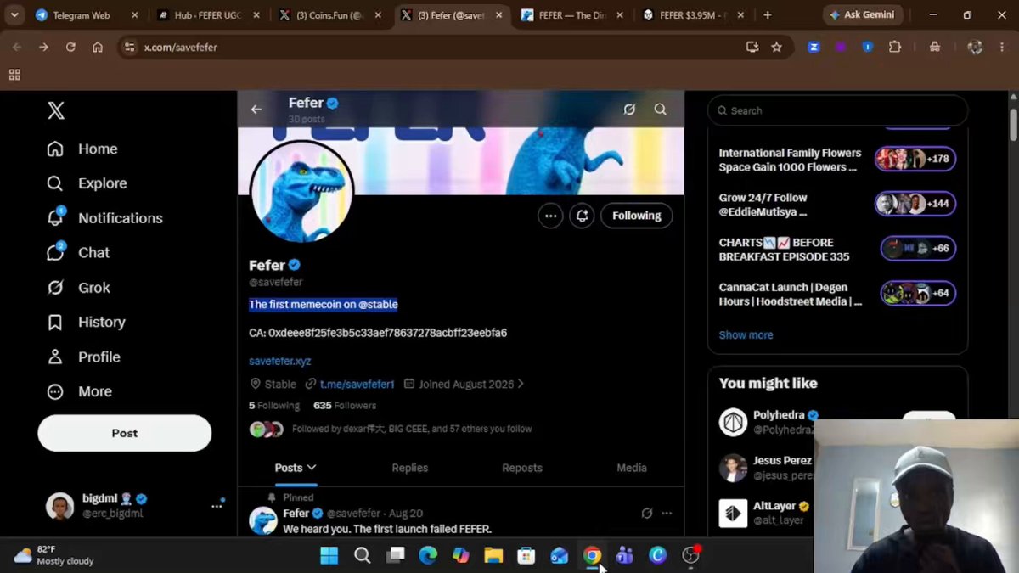
Task: Switch to the Replies tab
Action: pyautogui.click(x=410, y=468)
